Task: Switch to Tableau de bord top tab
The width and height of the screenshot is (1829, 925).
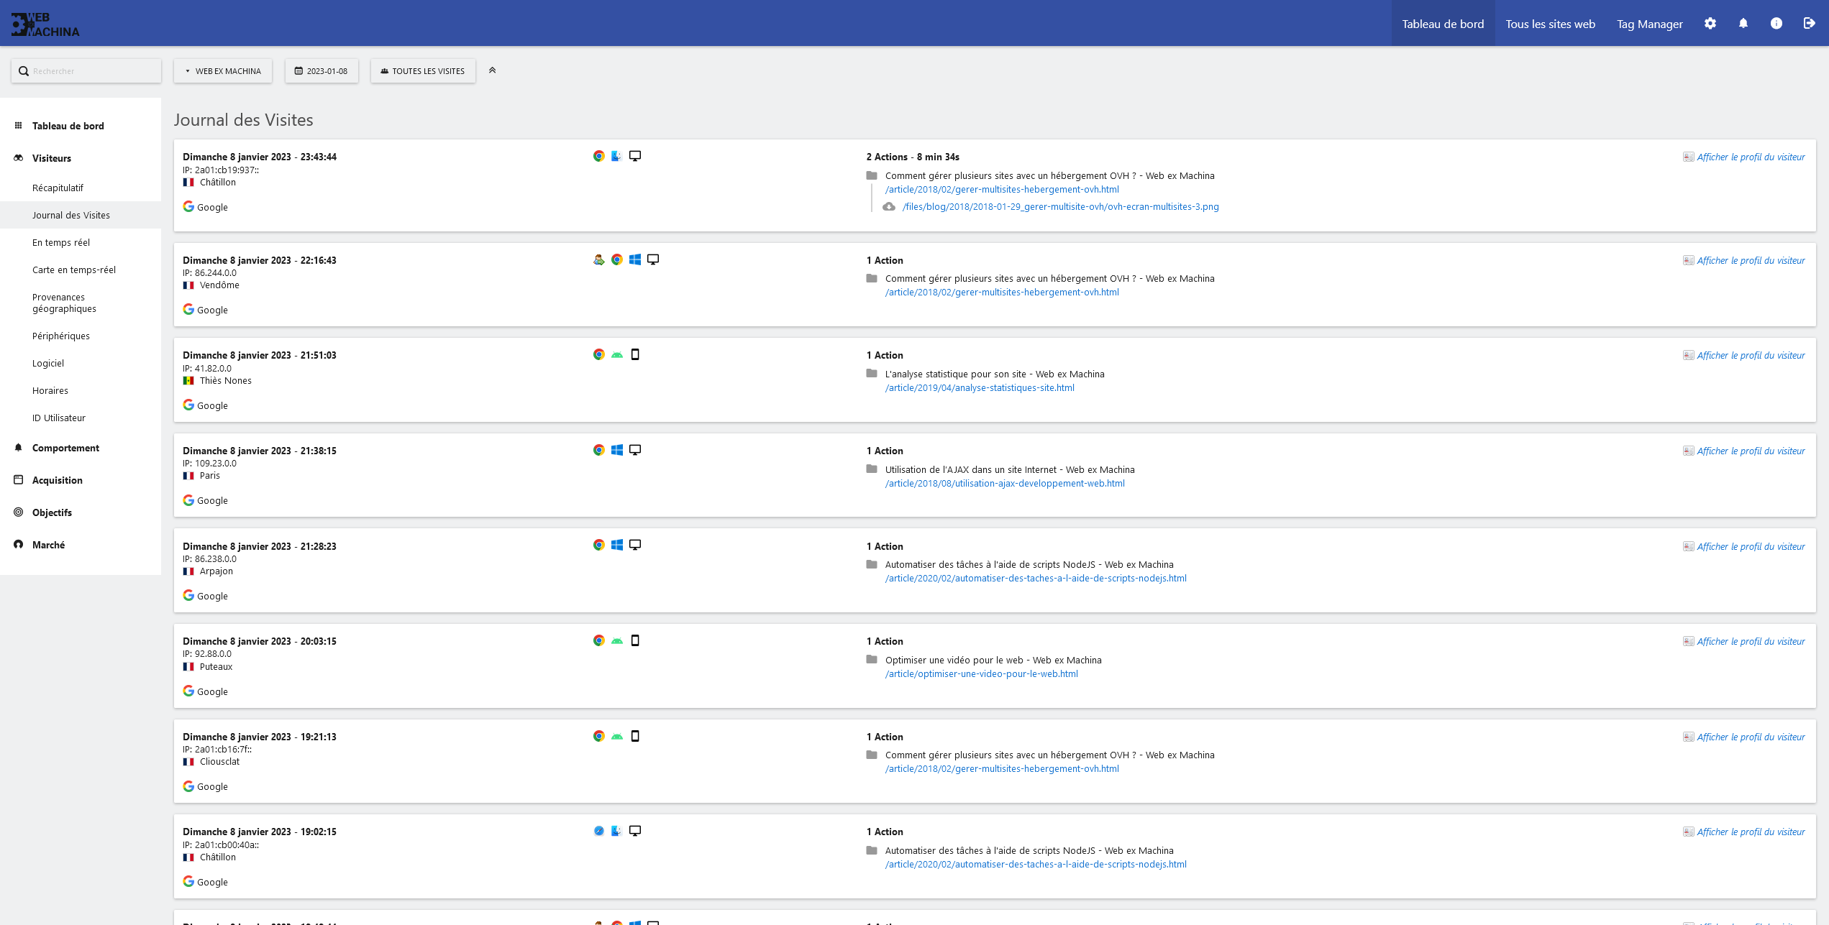Action: pos(1443,24)
